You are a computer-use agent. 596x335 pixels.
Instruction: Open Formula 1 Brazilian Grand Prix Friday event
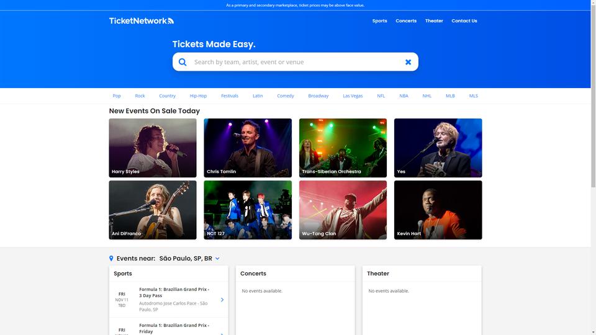[168, 327]
